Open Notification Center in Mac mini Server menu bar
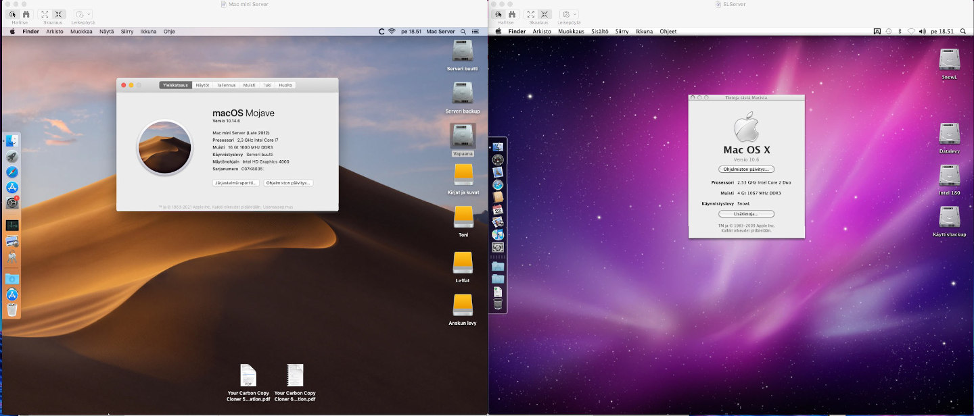This screenshot has height=416, width=974. click(x=476, y=31)
